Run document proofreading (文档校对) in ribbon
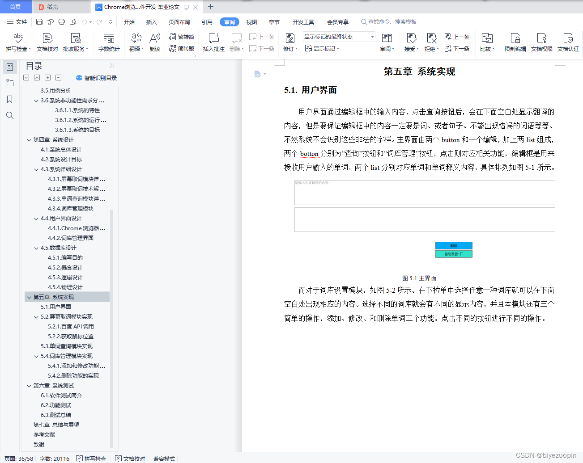 coord(47,42)
